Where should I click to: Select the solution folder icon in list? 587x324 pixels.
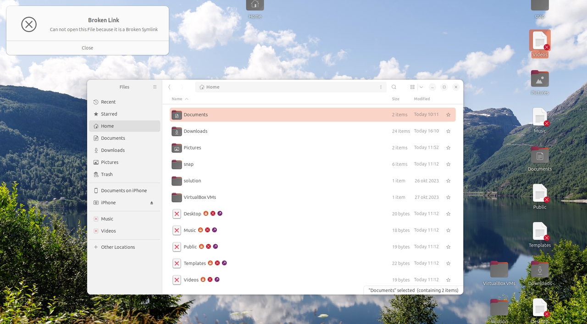177,181
